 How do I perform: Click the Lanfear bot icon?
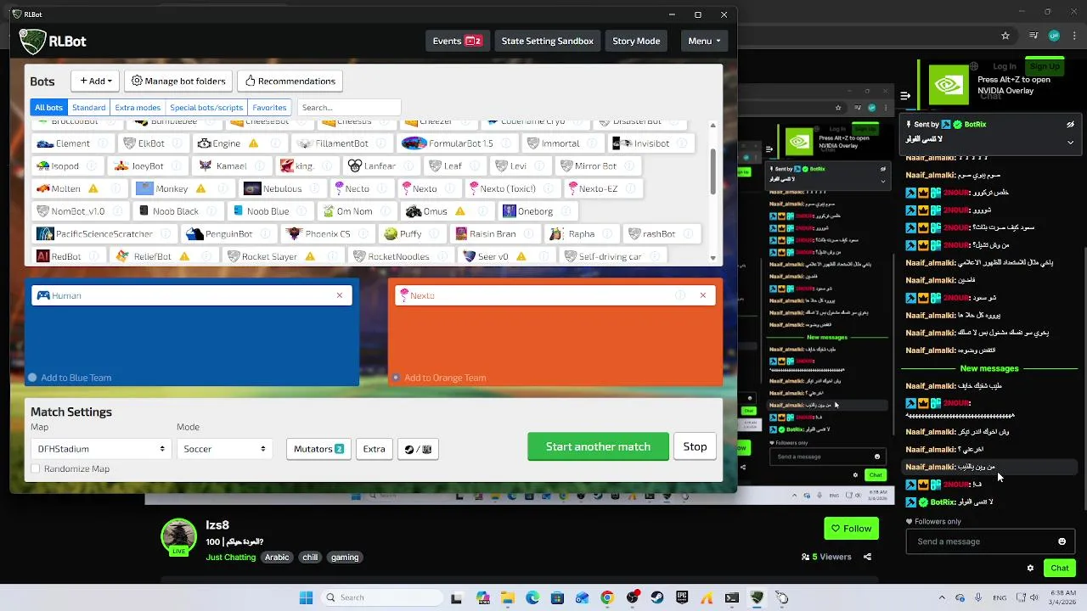(354, 166)
